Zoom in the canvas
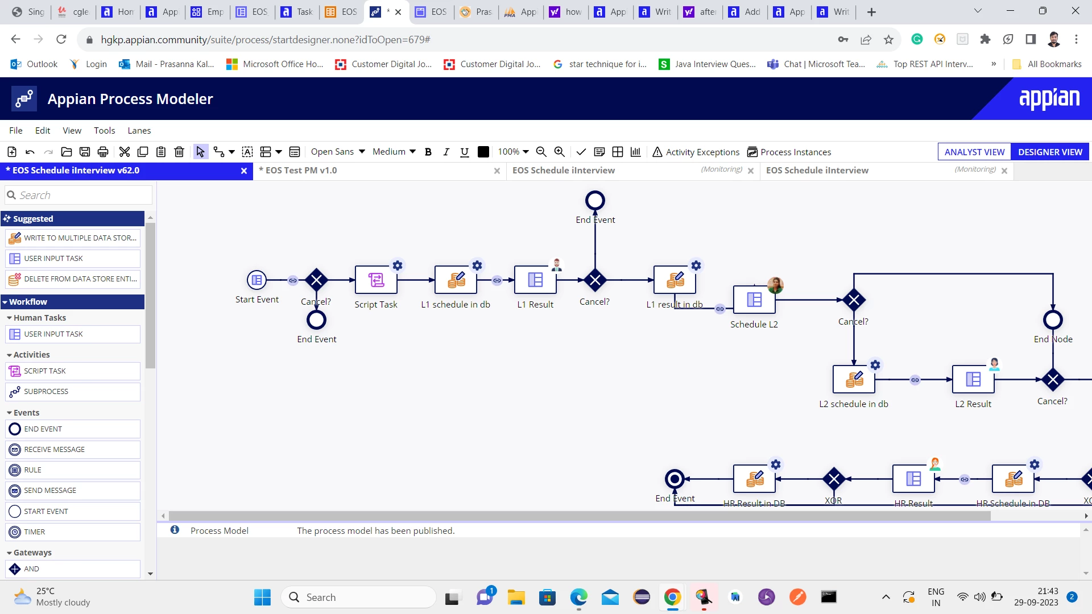The height and width of the screenshot is (614, 1092). pyautogui.click(x=560, y=152)
